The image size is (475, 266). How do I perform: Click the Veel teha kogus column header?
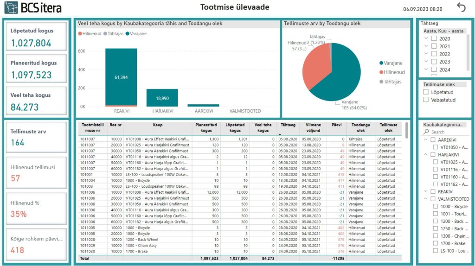tap(263, 128)
